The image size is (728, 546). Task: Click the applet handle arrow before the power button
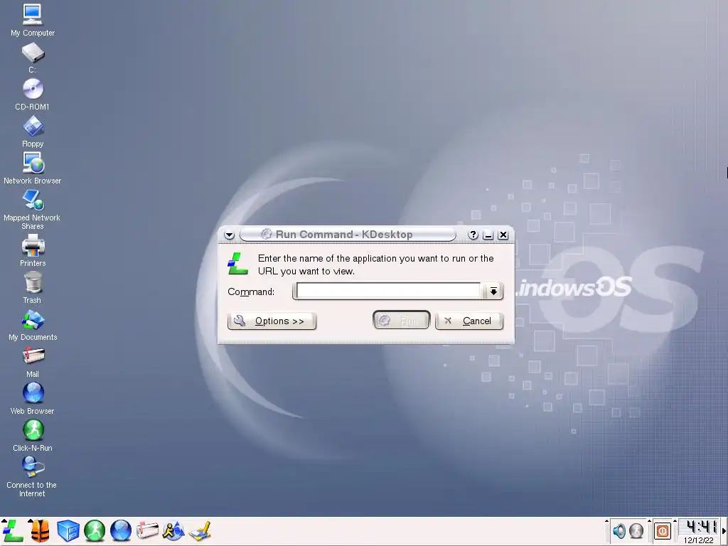(x=650, y=520)
